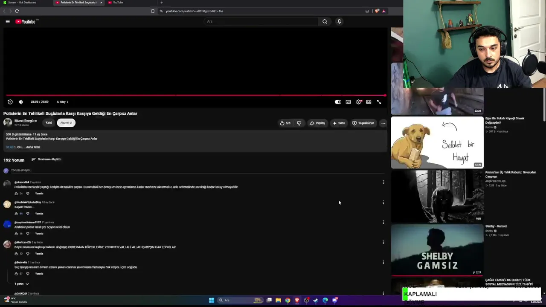Toggle the autoplay switch in the player
Screen dimensions: 546x307
pos(338,102)
